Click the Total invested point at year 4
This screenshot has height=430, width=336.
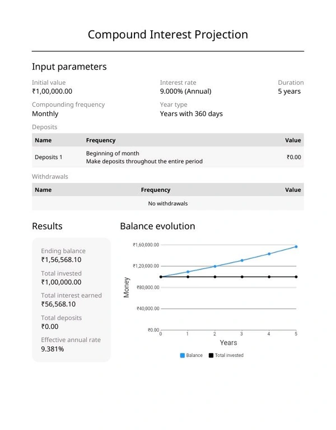click(x=269, y=277)
